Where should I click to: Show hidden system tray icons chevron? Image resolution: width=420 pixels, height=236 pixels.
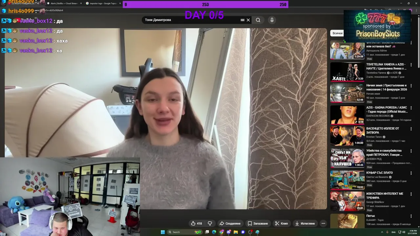coord(381,232)
